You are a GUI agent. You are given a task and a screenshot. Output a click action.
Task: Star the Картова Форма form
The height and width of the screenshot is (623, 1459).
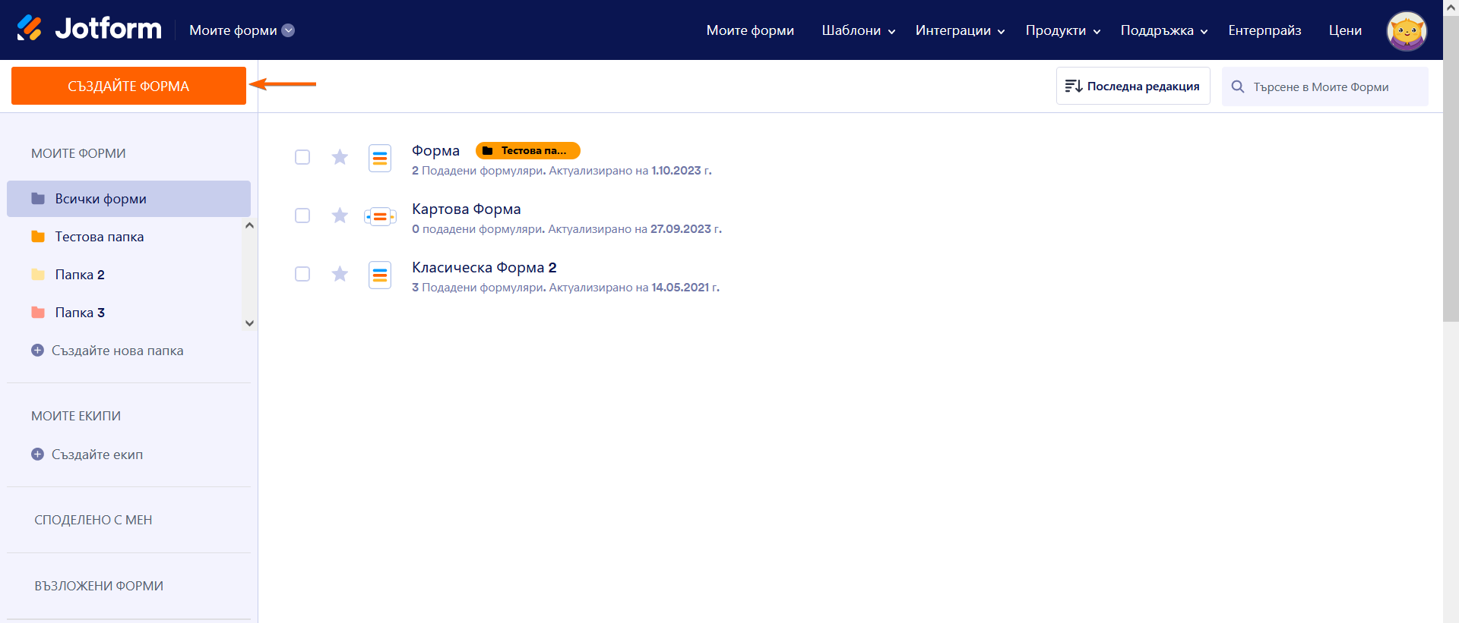340,216
